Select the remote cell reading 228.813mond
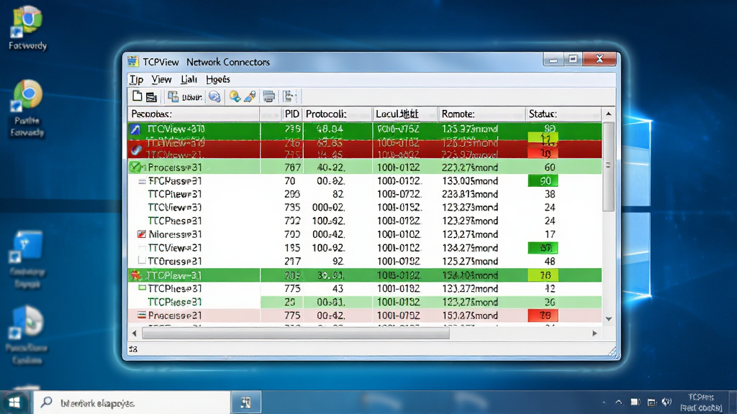Screen dimensions: 737x414 point(469,194)
